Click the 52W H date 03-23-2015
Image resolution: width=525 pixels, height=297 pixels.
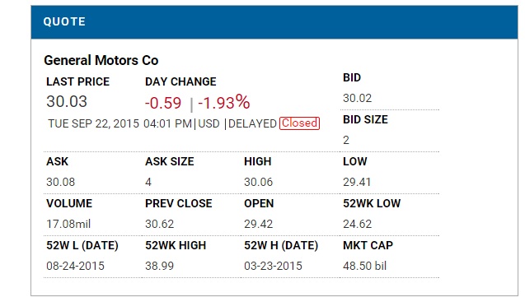(x=274, y=266)
